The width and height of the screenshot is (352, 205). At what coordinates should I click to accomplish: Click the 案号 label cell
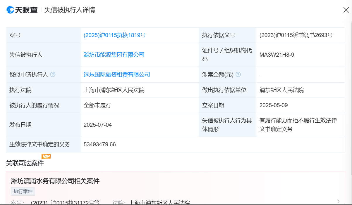click(x=43, y=35)
